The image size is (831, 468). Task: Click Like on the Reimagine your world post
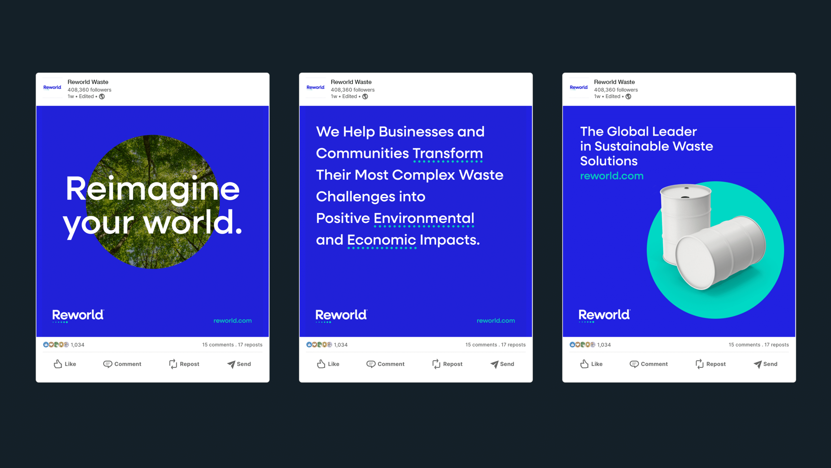[x=65, y=364]
